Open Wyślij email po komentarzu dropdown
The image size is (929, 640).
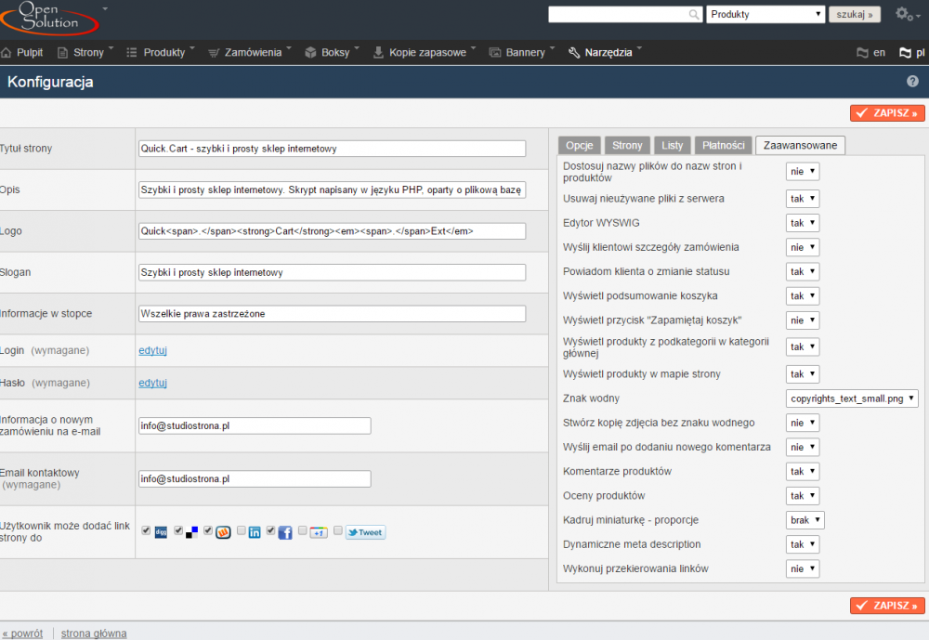pos(803,447)
